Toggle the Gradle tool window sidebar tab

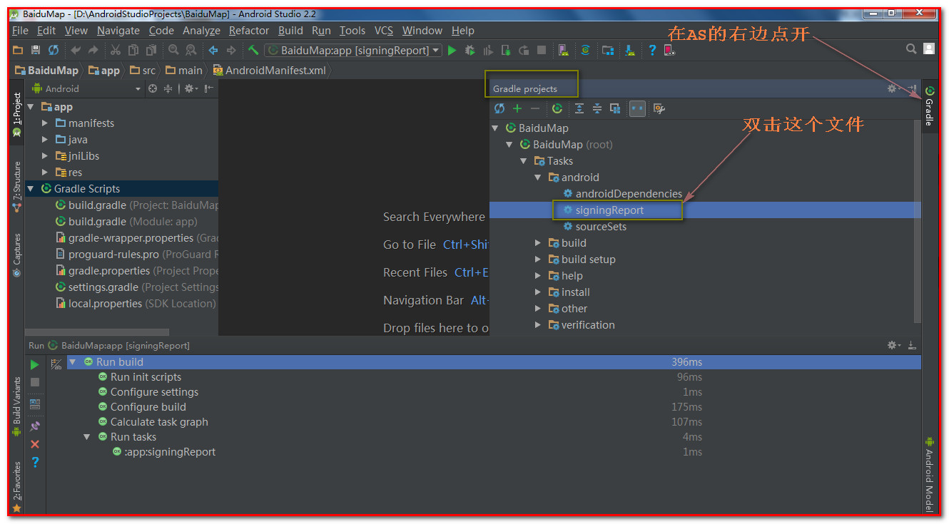click(x=930, y=106)
